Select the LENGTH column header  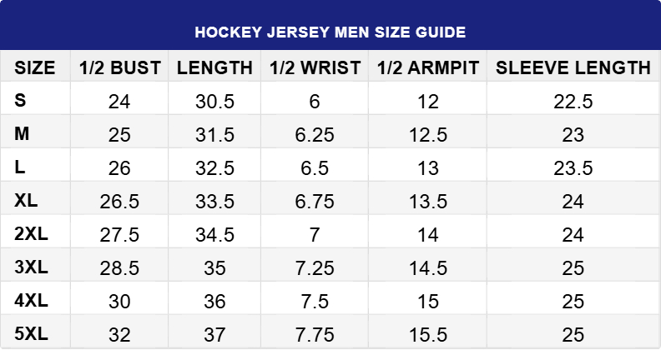click(215, 68)
